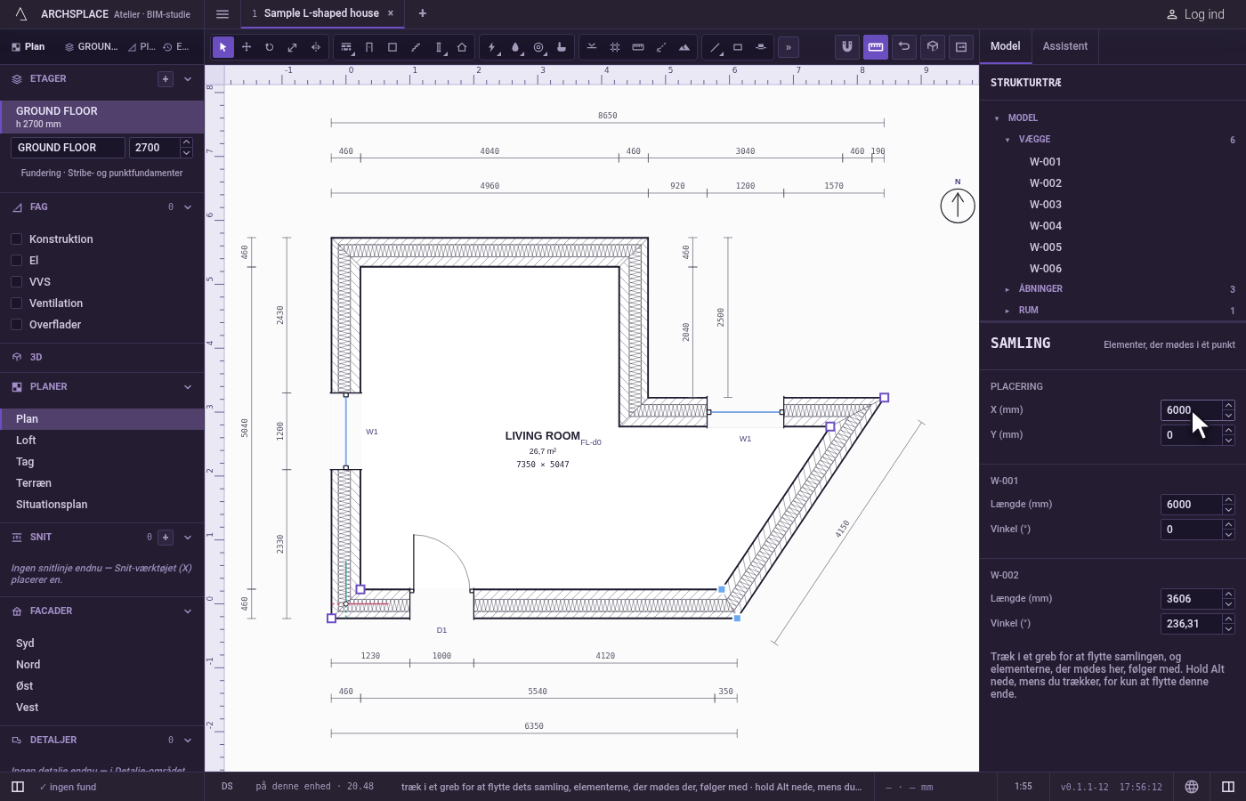Enable the Konstruktion checkbox
Screen dimensions: 1246x801
click(x=16, y=239)
